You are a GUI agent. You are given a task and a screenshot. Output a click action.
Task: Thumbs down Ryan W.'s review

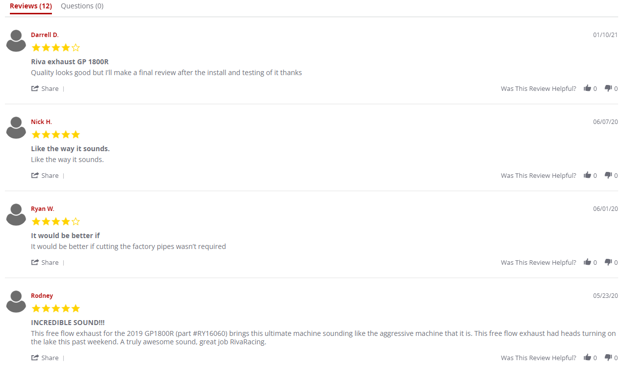[608, 262]
